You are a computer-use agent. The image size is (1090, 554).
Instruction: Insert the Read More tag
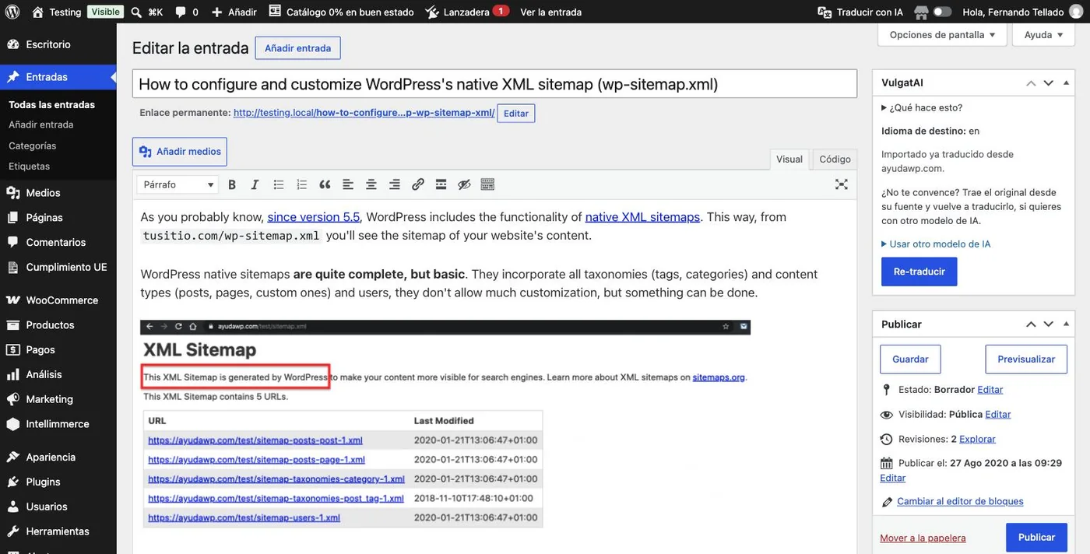click(441, 184)
